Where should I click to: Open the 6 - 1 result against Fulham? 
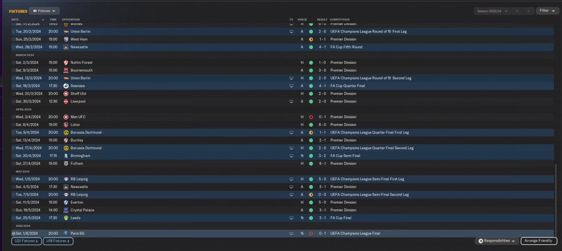click(322, 164)
